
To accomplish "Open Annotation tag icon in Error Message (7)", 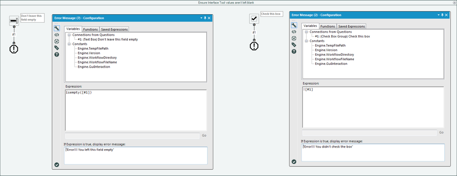I will tap(57, 48).
